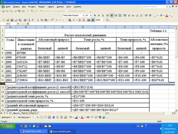Increase decimal places icon
Image resolution: width=178 pixels, height=134 pixels.
click(x=137, y=16)
